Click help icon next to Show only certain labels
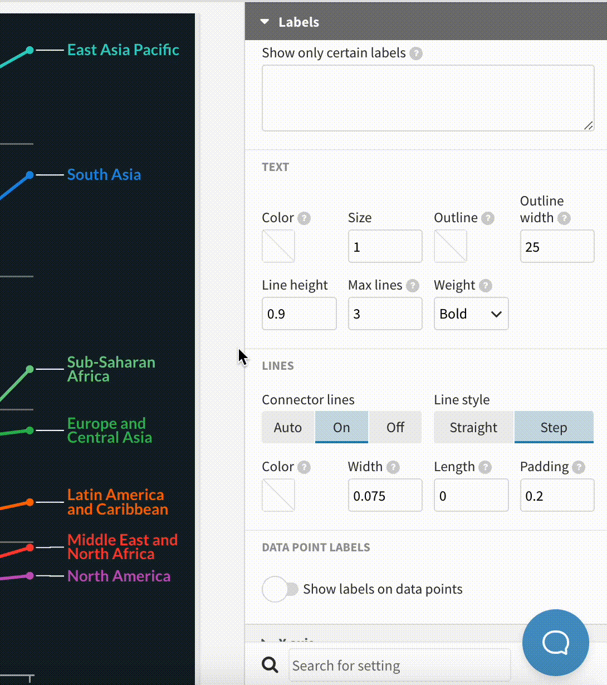The image size is (607, 685). 415,53
